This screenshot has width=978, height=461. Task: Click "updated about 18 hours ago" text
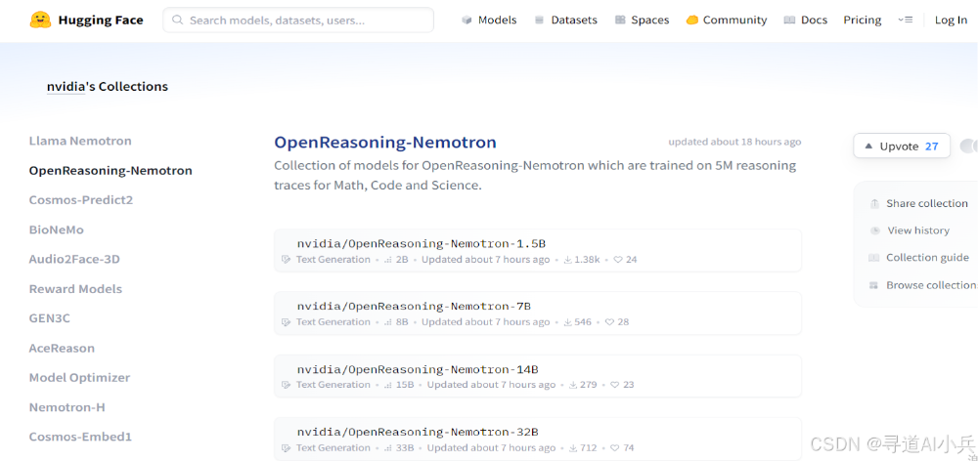click(x=734, y=142)
